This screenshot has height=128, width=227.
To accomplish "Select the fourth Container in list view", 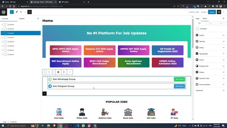I will [21, 37].
